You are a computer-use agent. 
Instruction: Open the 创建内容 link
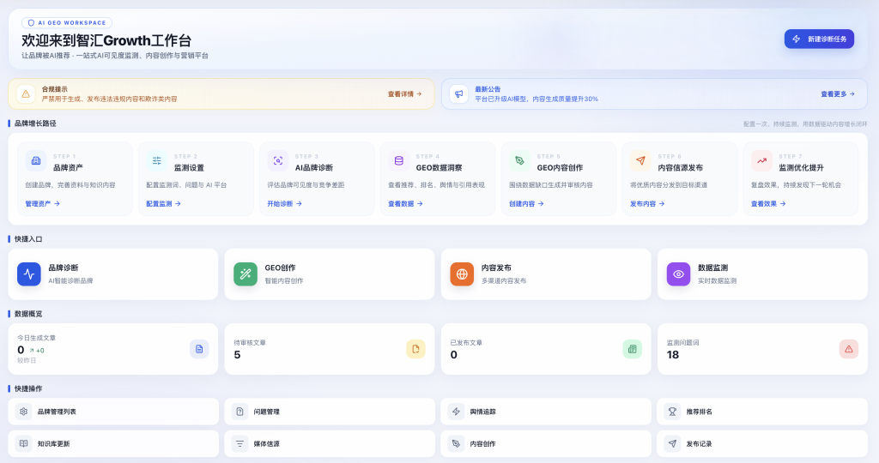(526, 204)
